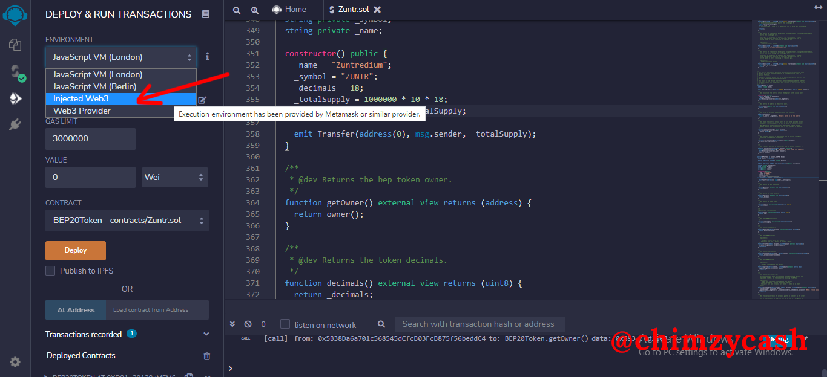Select Injected Web3 environment option
Image resolution: width=827 pixels, height=377 pixels.
[x=121, y=98]
